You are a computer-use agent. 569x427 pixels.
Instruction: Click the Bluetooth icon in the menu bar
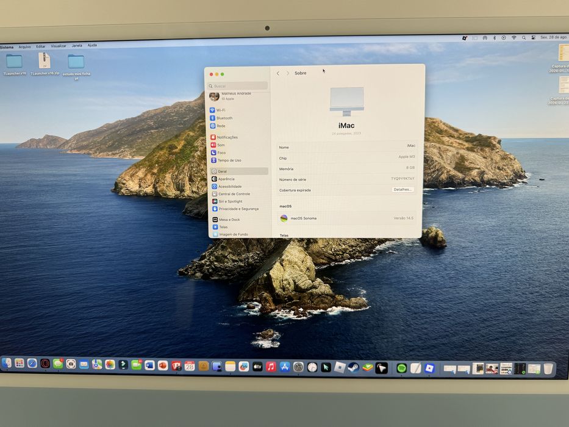point(494,38)
